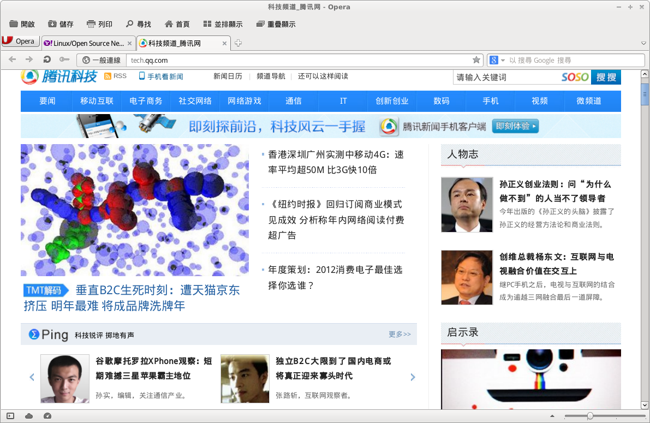Viewport: 650px width, 423px height.
Task: Go back with the back arrow
Action: (x=13, y=59)
